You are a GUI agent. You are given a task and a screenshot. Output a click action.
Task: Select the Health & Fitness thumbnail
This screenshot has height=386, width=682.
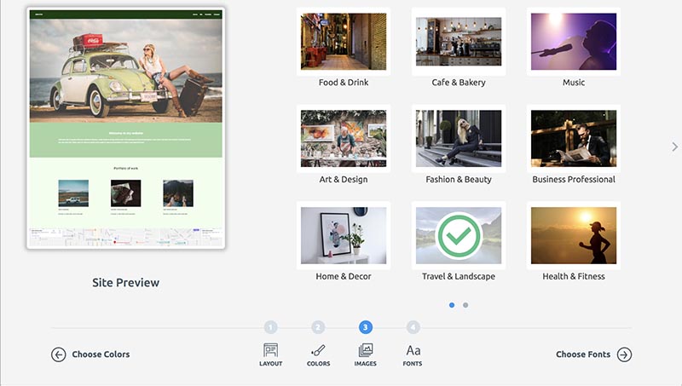coord(574,235)
